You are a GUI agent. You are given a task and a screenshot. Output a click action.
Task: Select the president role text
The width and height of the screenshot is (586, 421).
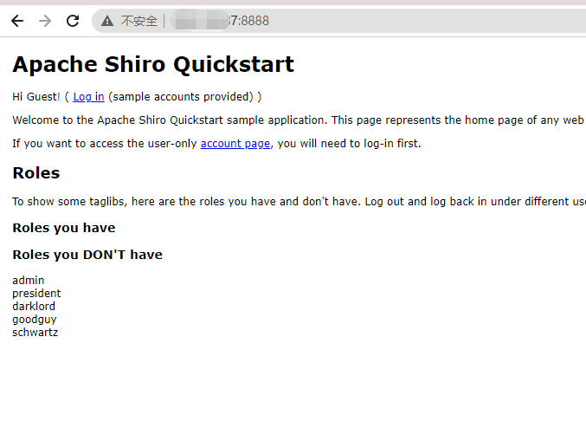pyautogui.click(x=36, y=293)
